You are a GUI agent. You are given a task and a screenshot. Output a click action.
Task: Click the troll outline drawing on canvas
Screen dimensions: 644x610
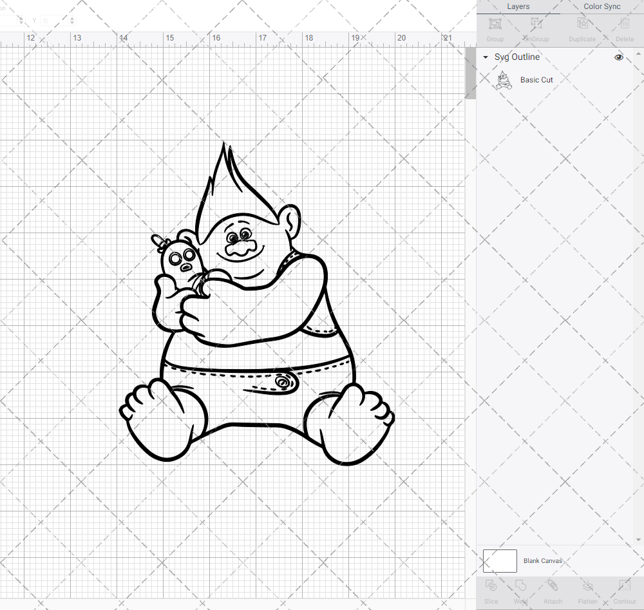coord(257,303)
